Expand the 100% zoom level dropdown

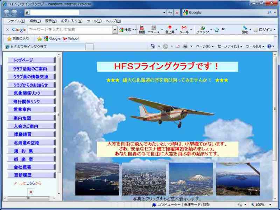pyautogui.click(x=268, y=205)
